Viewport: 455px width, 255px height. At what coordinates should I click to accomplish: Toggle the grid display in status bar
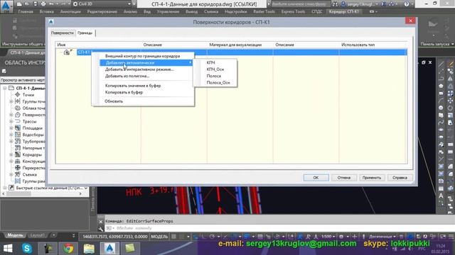173,237
